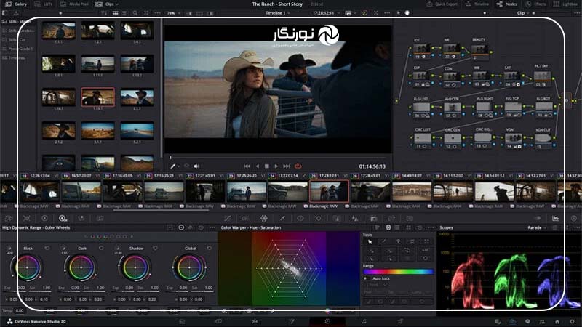Open the RGB Mixer palette
The image size is (582, 327).
click(x=81, y=219)
